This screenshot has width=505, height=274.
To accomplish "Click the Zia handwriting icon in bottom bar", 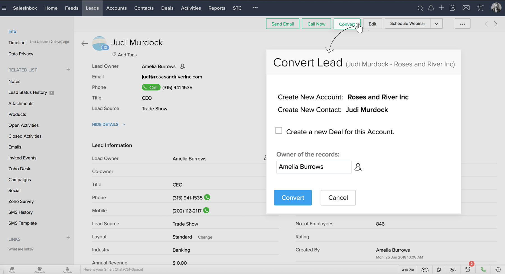I will pos(453,270).
